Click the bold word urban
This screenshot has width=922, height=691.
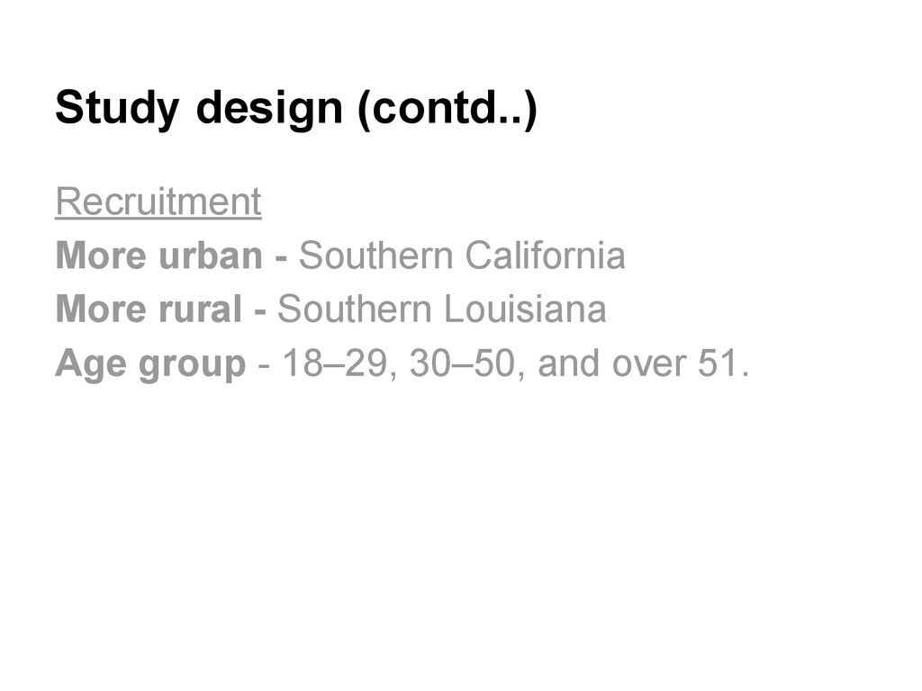(x=209, y=256)
